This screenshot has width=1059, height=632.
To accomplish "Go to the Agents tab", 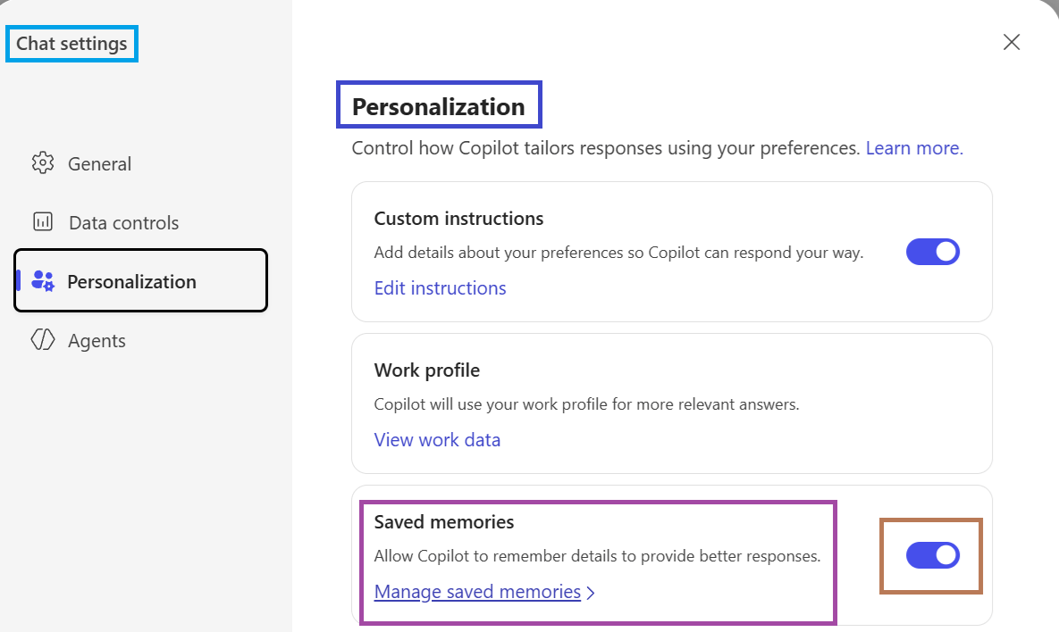I will [97, 340].
